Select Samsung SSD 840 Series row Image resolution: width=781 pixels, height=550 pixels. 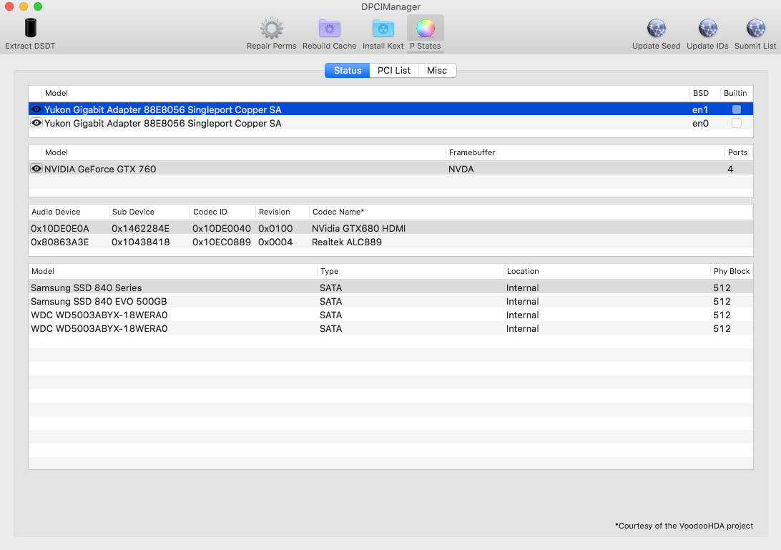390,288
